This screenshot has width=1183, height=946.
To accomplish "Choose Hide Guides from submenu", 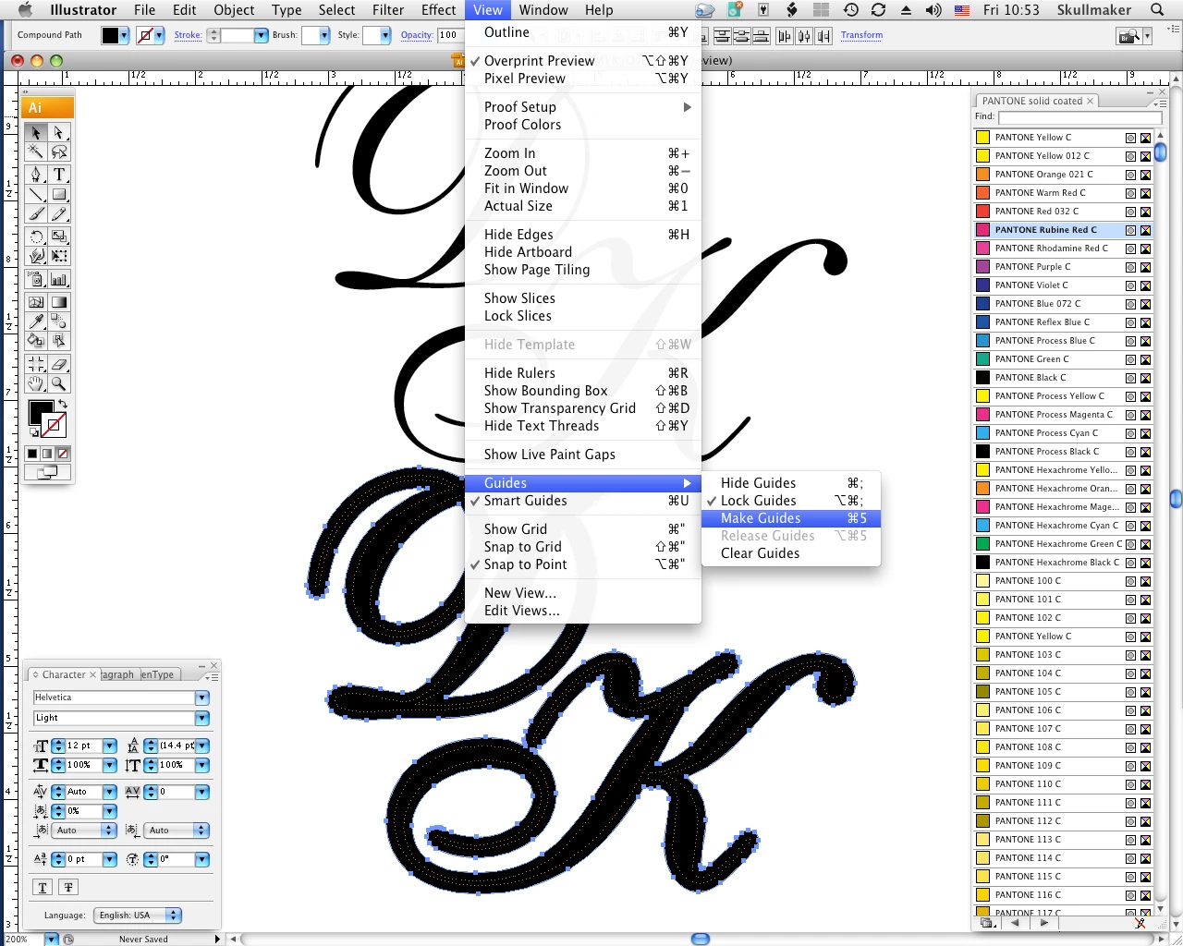I will (x=791, y=483).
